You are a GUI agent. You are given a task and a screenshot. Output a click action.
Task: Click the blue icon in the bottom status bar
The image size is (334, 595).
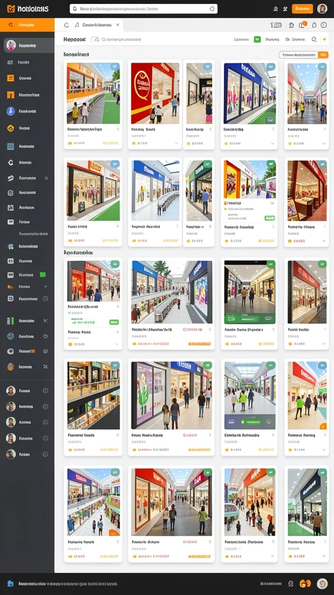point(10,583)
